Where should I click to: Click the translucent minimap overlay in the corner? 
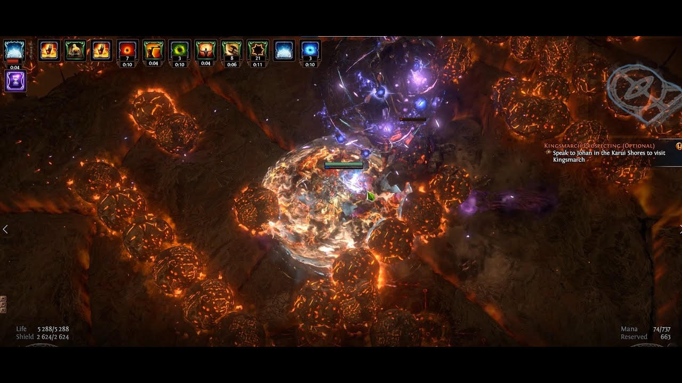(645, 95)
